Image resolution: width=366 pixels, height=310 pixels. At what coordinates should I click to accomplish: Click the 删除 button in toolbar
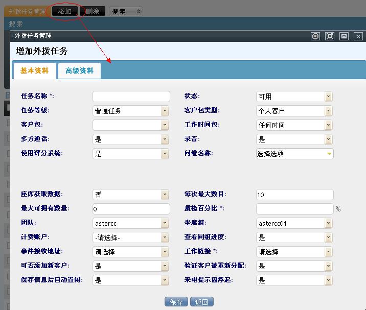[93, 11]
